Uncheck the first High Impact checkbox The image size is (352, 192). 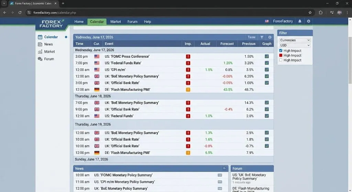click(280, 50)
